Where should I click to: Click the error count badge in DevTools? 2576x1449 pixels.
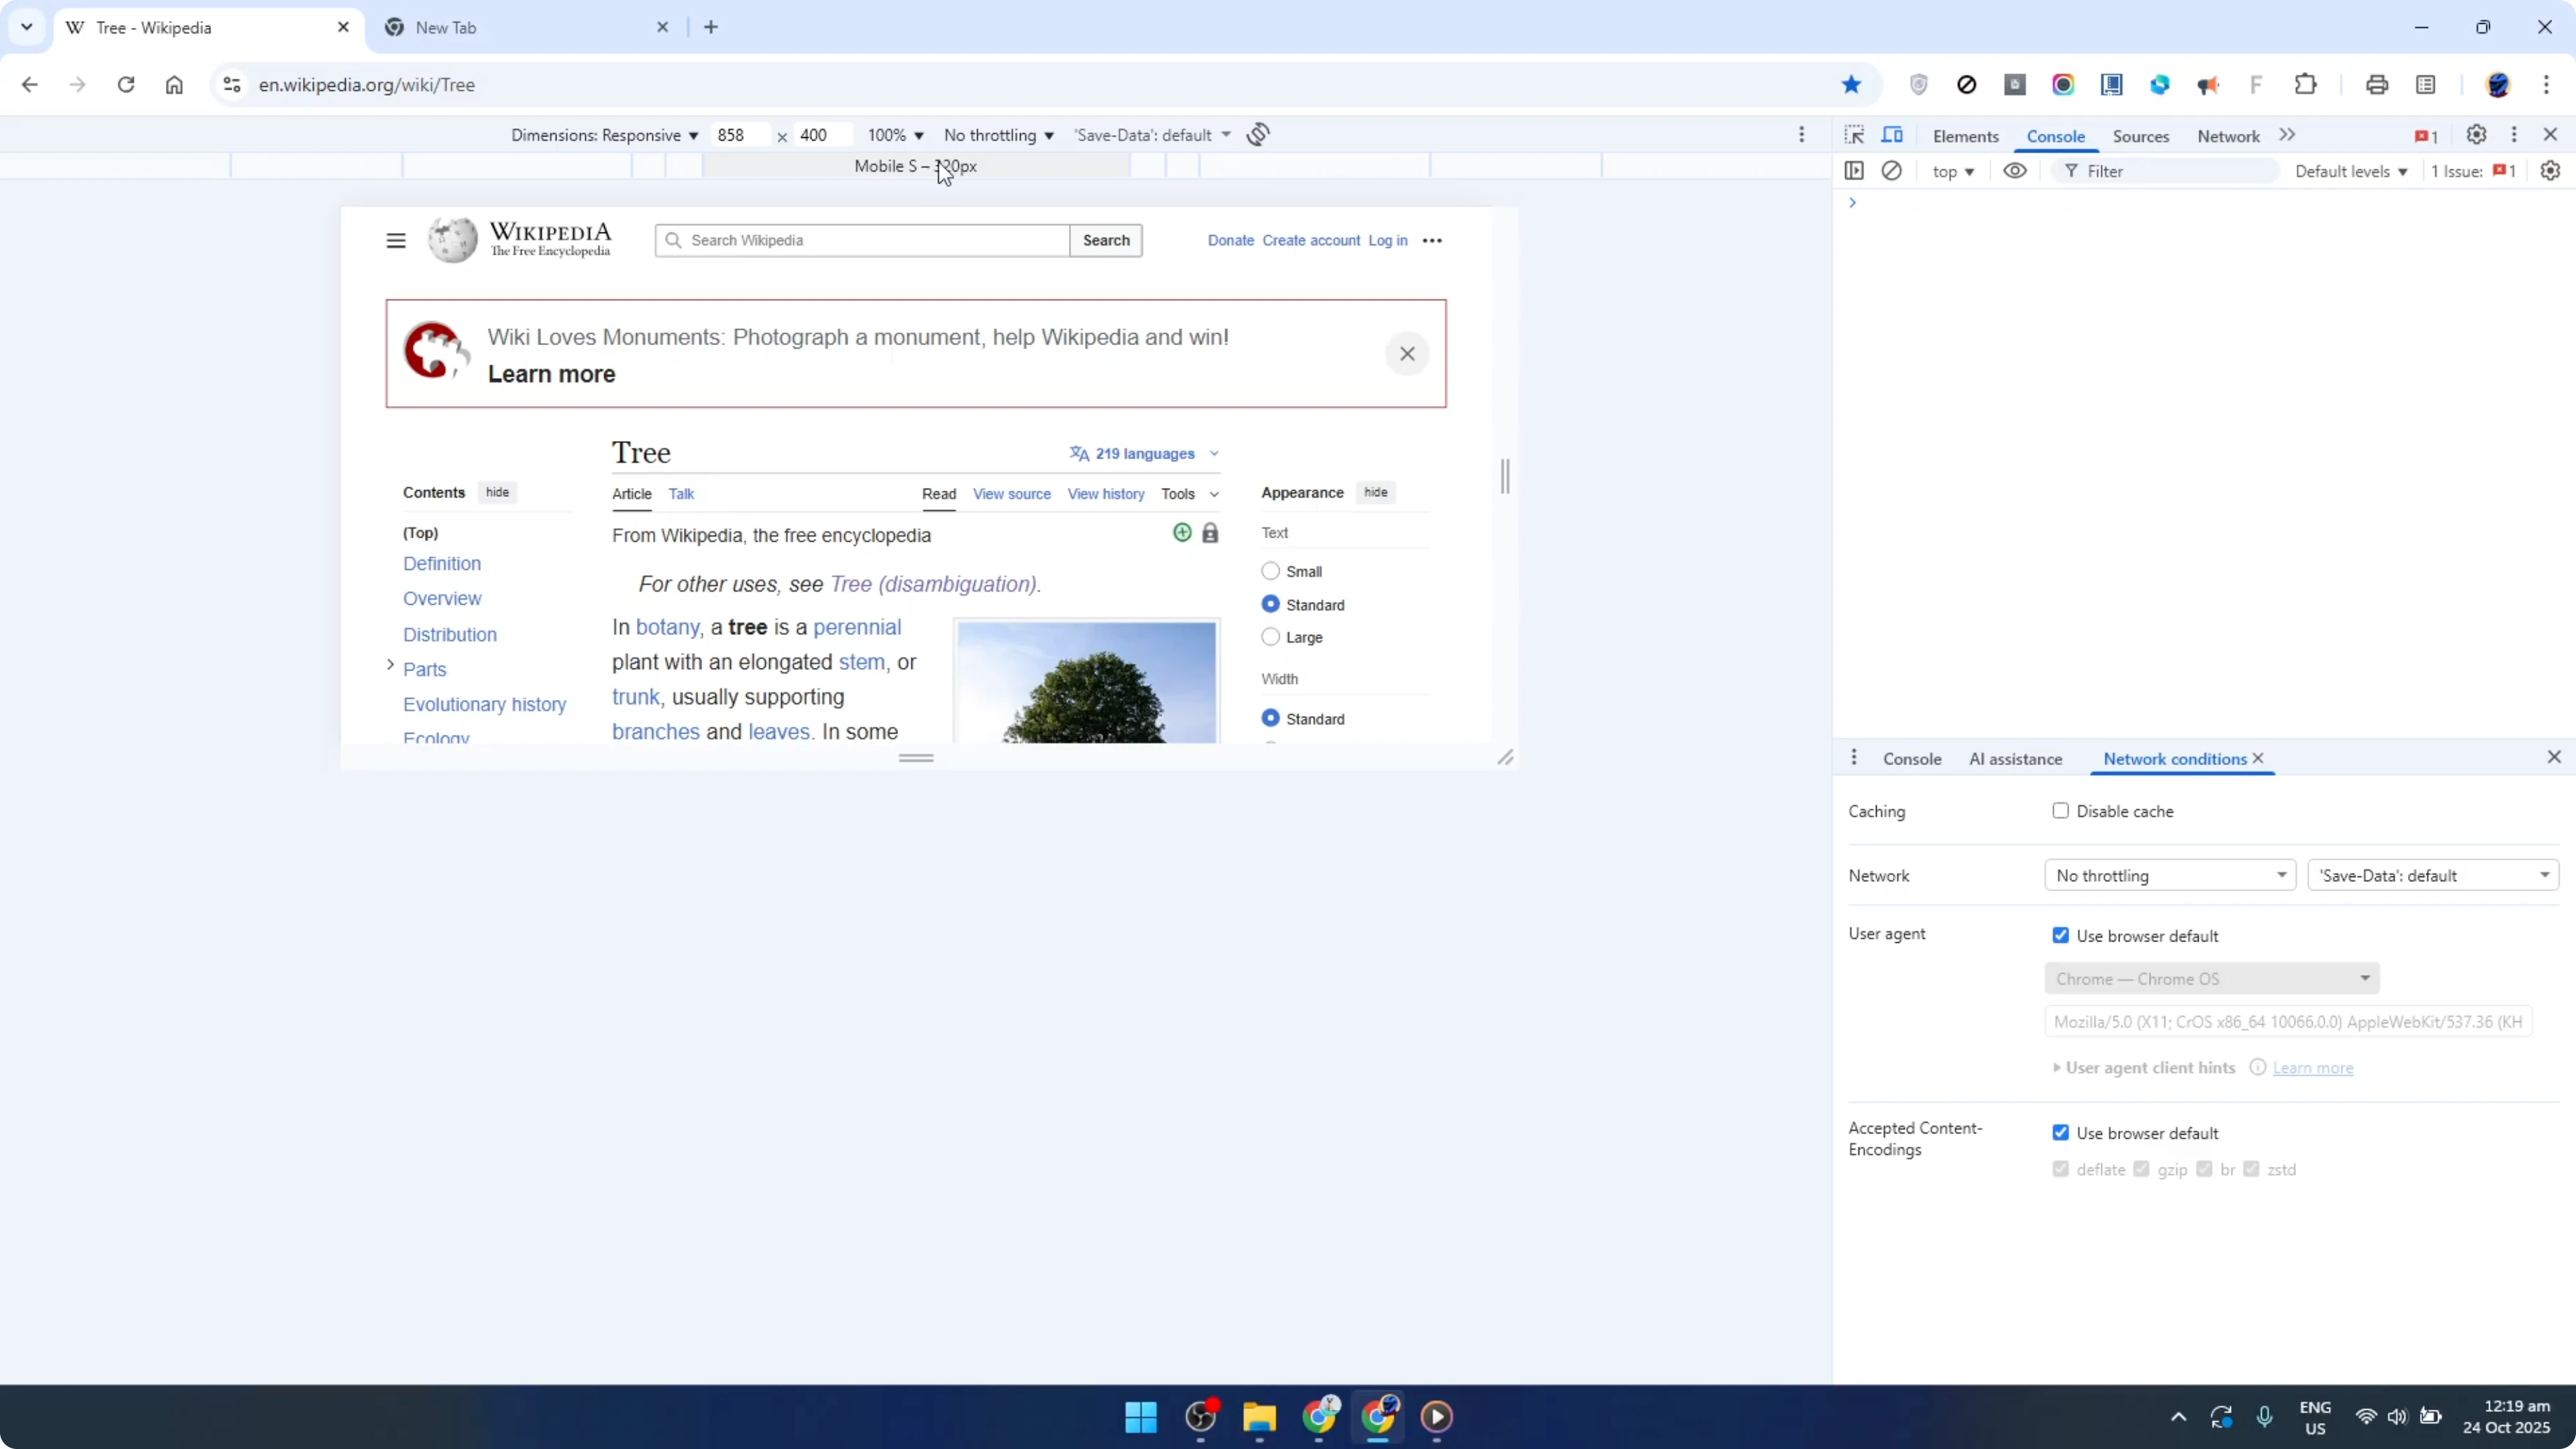pos(2426,136)
